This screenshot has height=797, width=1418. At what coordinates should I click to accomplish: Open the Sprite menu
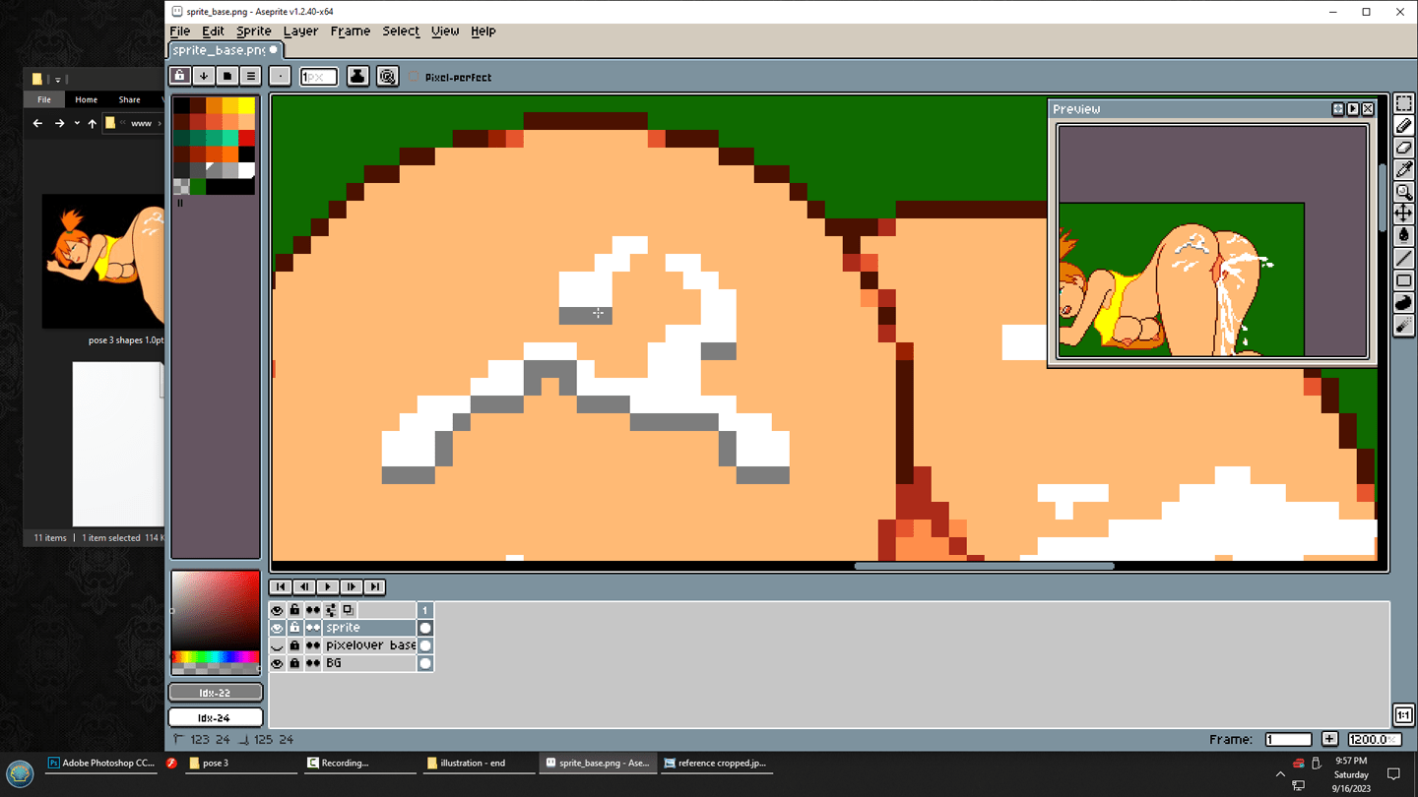pyautogui.click(x=253, y=31)
